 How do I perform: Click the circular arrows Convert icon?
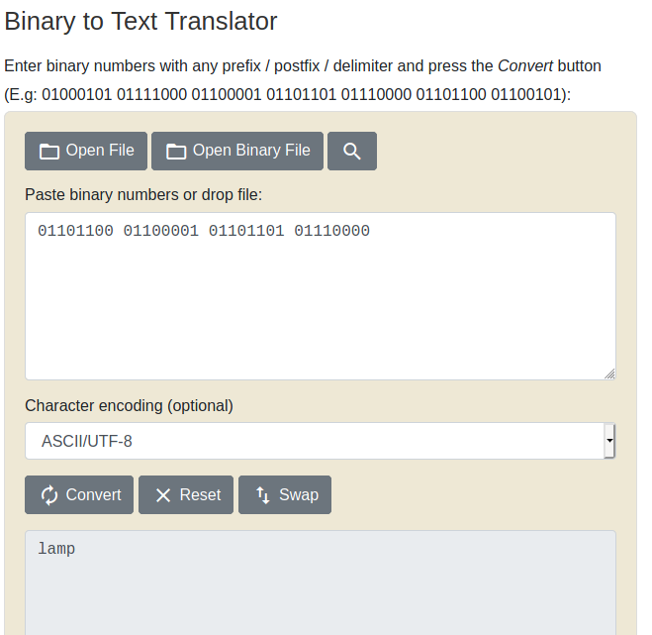point(49,495)
